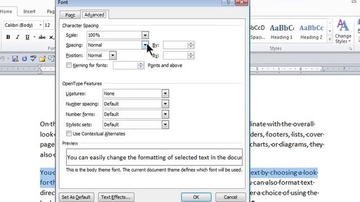360x202 pixels.
Task: Open the Scale dropdown arrow
Action: [x=145, y=35]
